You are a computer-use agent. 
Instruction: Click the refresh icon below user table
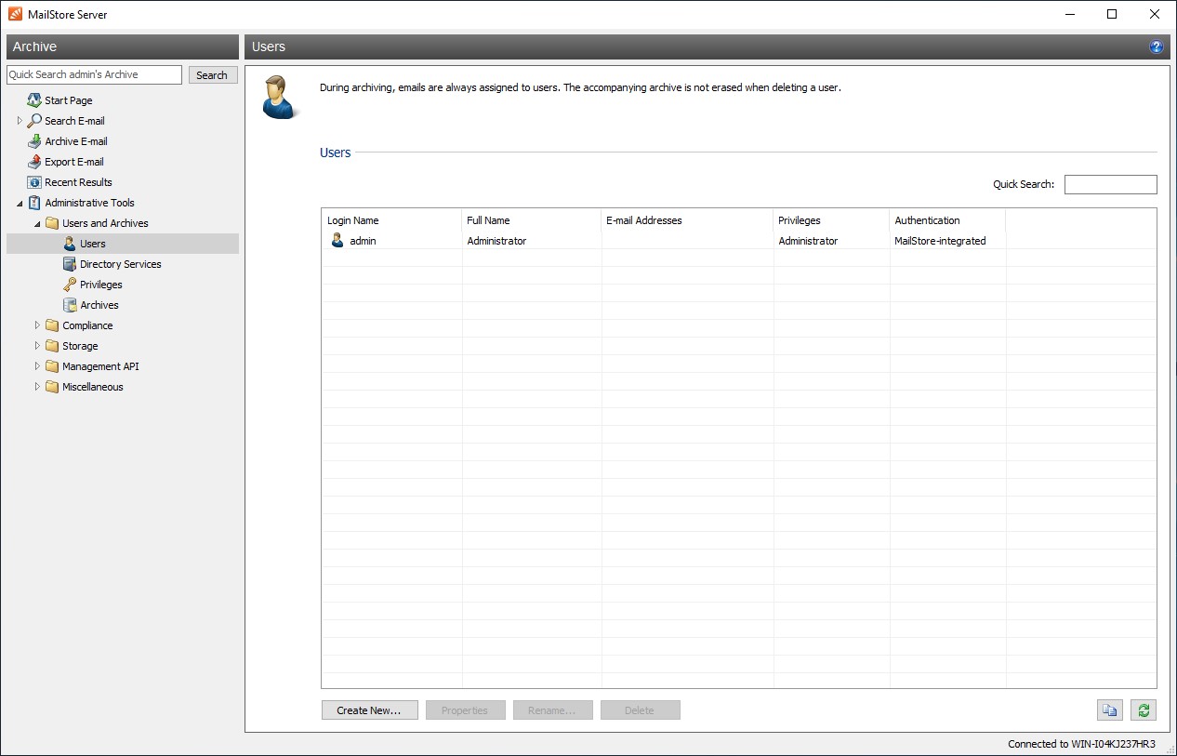[x=1144, y=710]
